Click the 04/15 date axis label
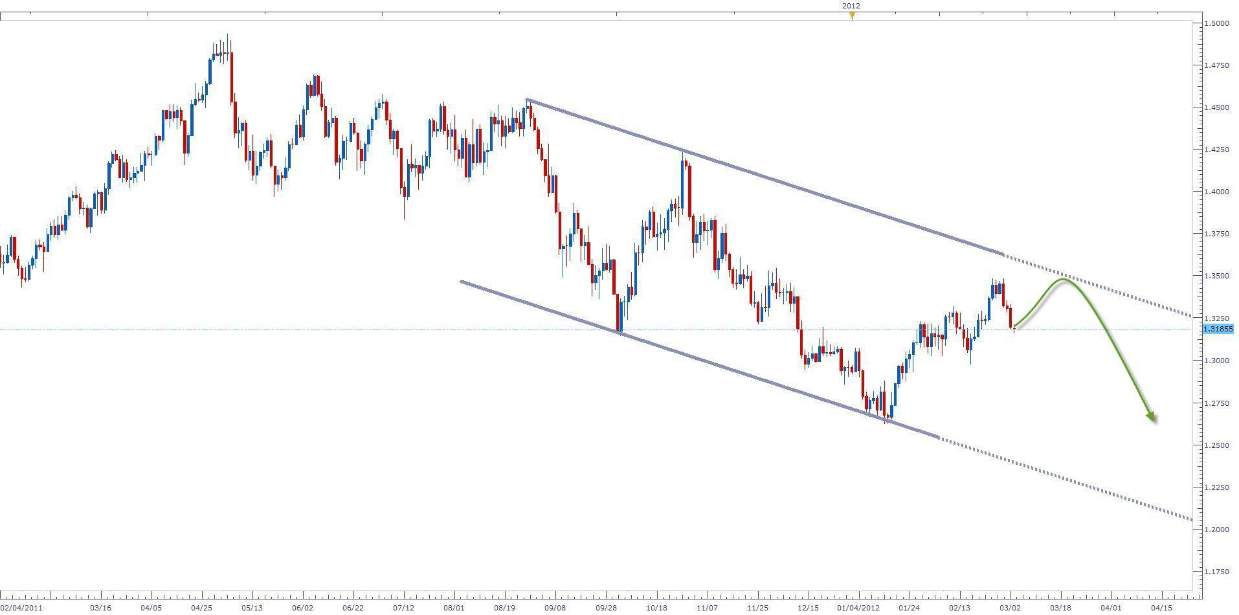Screen dimensions: 1239x615 (1162, 608)
